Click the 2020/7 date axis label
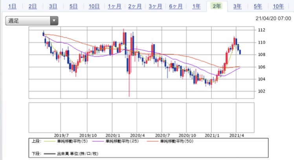The width and height of the screenshot is (294, 160). (x=162, y=135)
